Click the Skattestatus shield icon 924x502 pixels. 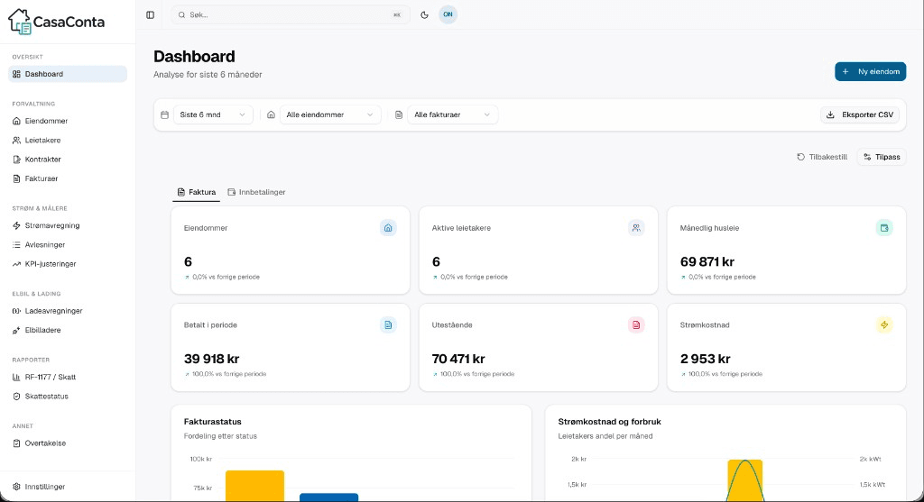click(x=16, y=396)
